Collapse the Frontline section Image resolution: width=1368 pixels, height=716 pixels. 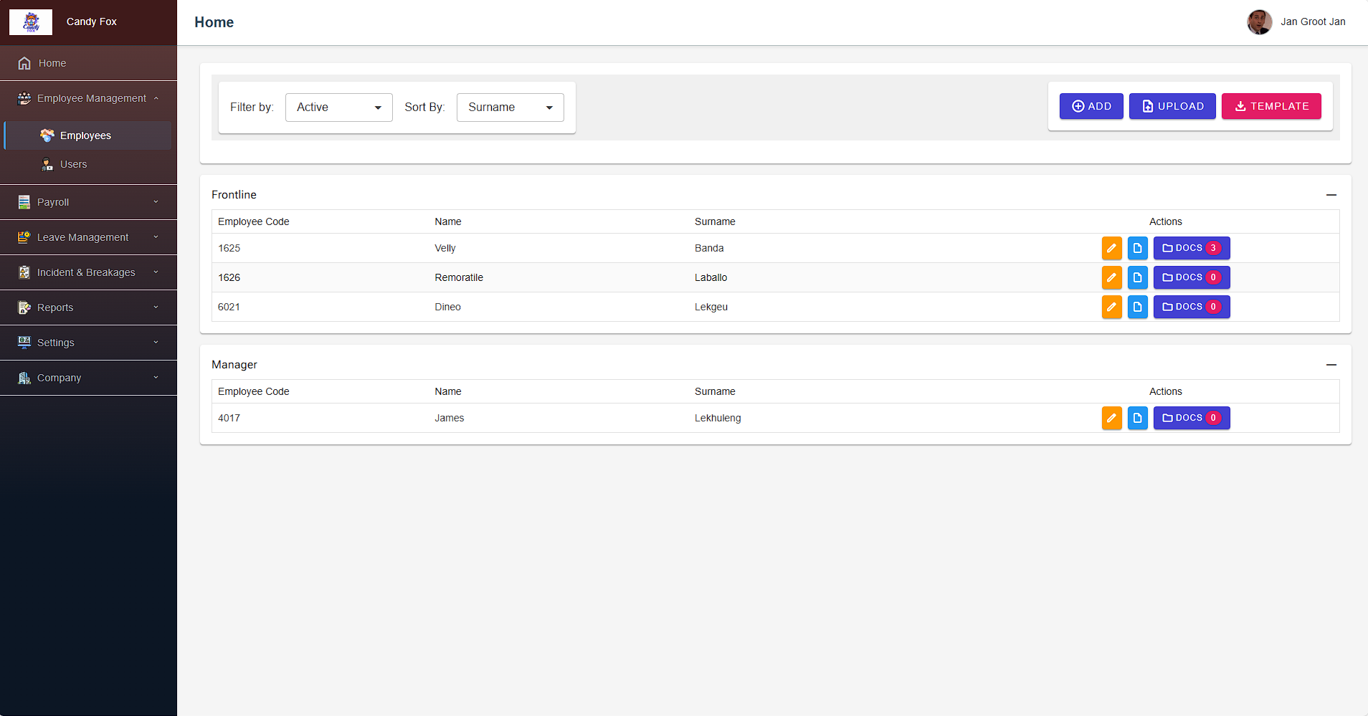pyautogui.click(x=1331, y=195)
